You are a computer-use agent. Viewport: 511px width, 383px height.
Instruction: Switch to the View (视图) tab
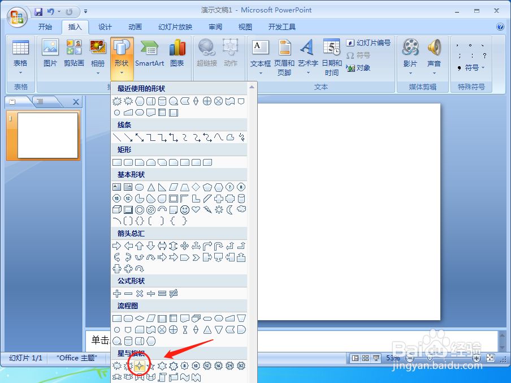coord(245,27)
